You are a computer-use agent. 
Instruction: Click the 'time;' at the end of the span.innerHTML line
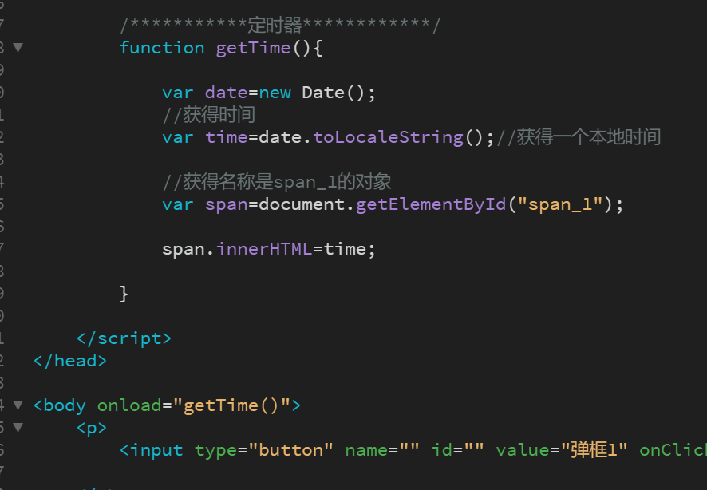(x=350, y=249)
